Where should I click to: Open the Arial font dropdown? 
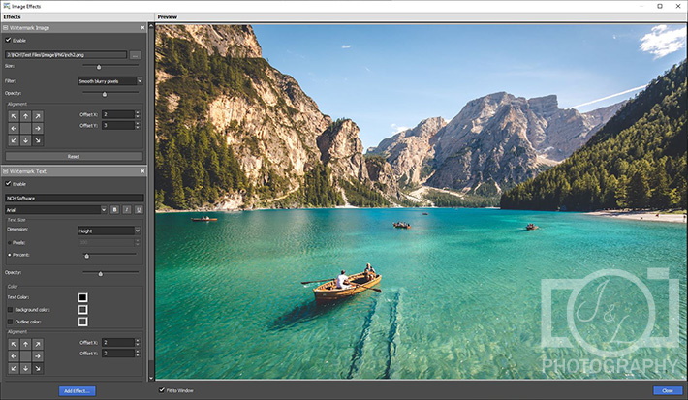click(55, 209)
